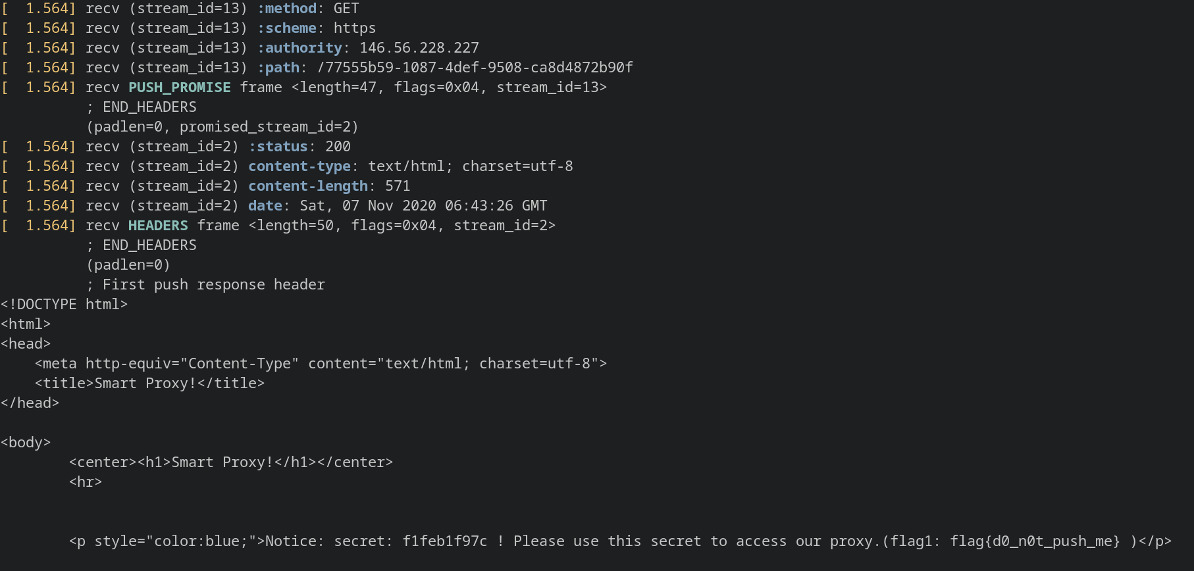1194x571 pixels.
Task: Click the flag{d0_n0t_push_me} text
Action: [x=1035, y=541]
